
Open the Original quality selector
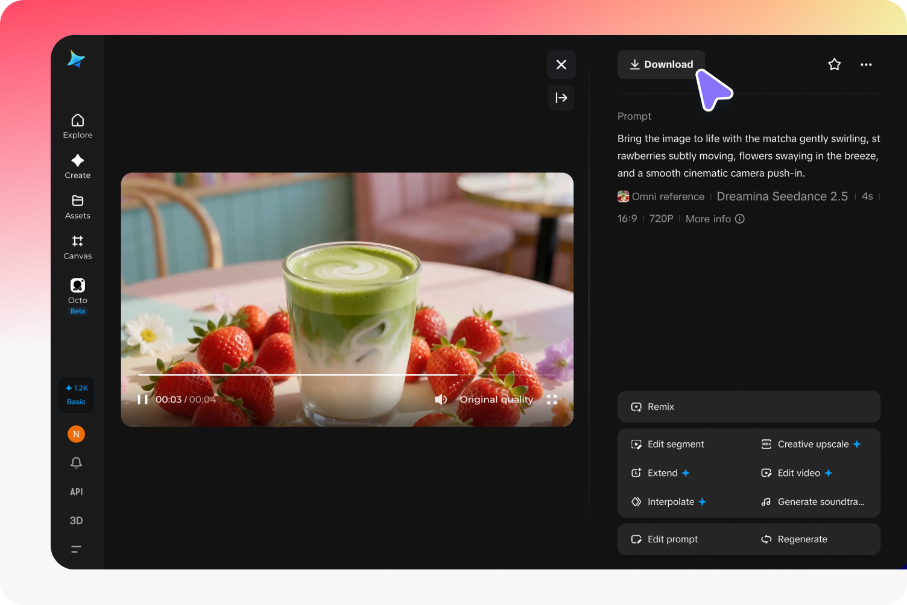[x=496, y=400]
